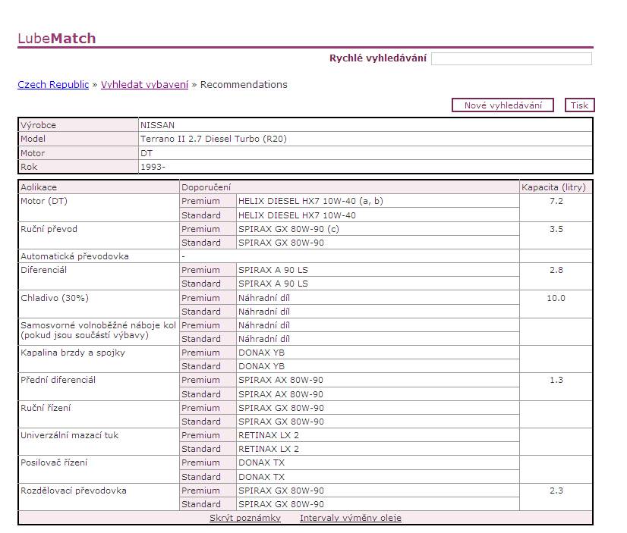Click the Motor (DT) application cell
Screen dimensions: 627x533
[99, 208]
